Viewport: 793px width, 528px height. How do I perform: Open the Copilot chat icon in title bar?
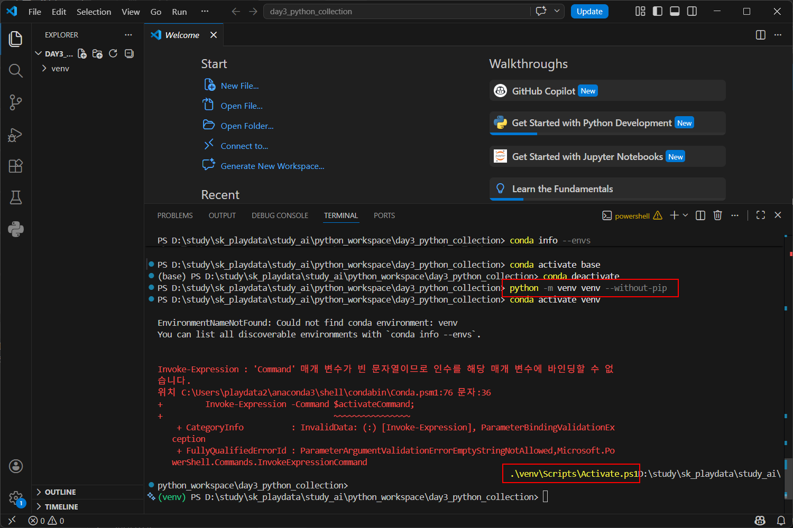click(541, 11)
